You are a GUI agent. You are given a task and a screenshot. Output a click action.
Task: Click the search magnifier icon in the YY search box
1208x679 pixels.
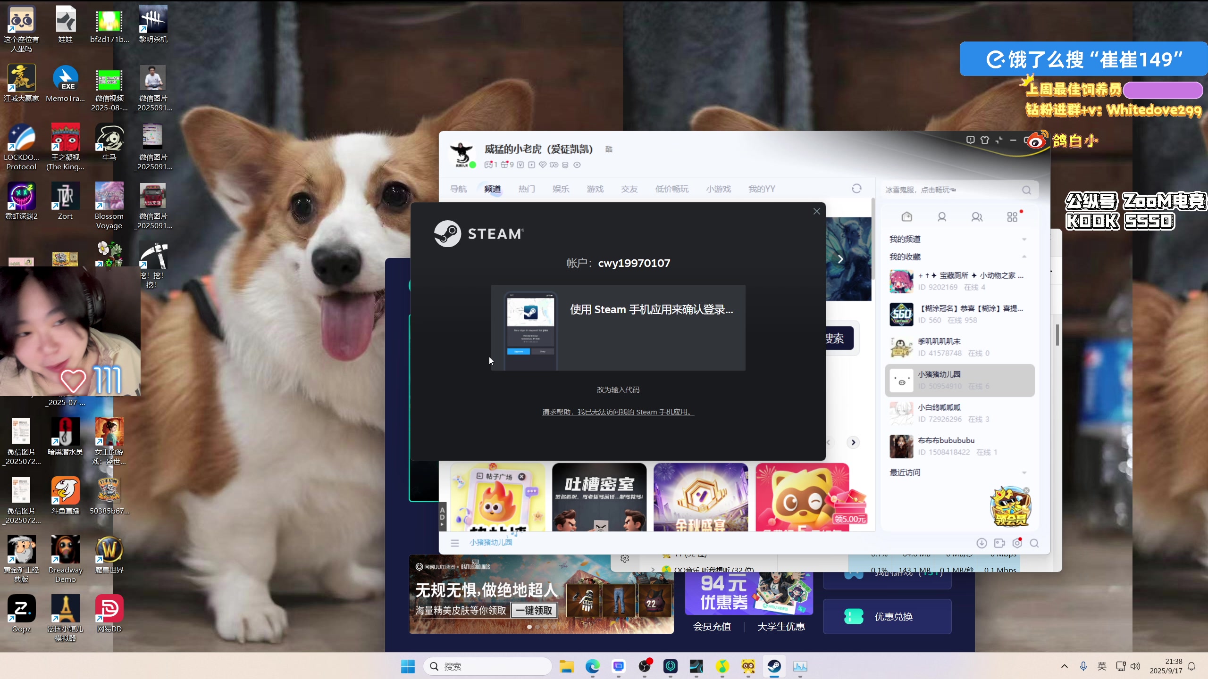pyautogui.click(x=1027, y=190)
